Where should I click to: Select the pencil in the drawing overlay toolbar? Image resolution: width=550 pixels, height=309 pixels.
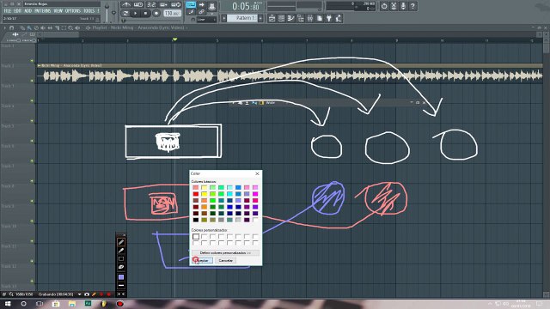[x=120, y=242]
